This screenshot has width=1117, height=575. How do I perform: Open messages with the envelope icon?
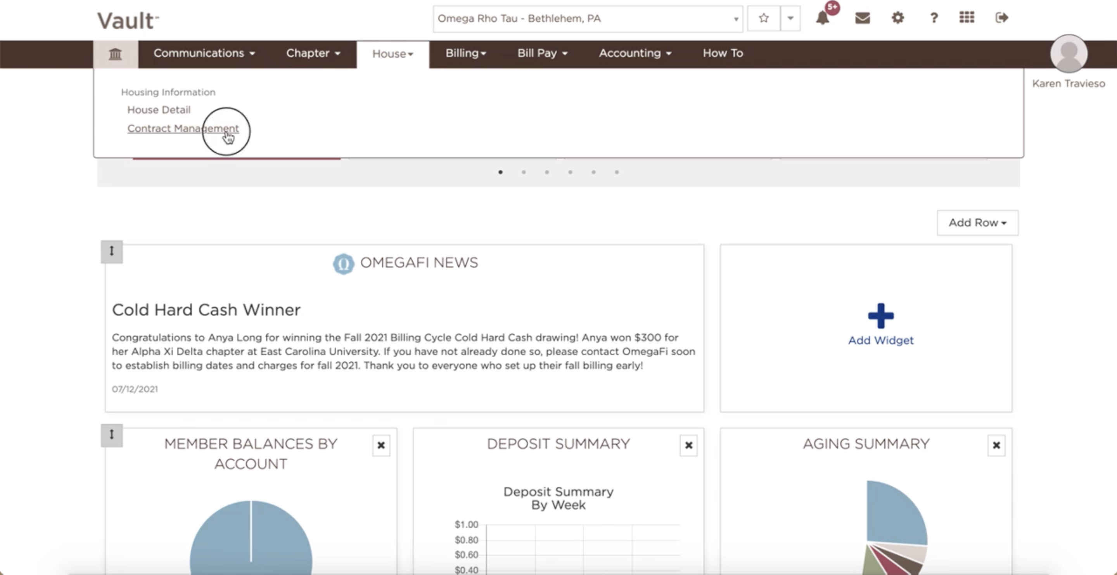tap(862, 18)
